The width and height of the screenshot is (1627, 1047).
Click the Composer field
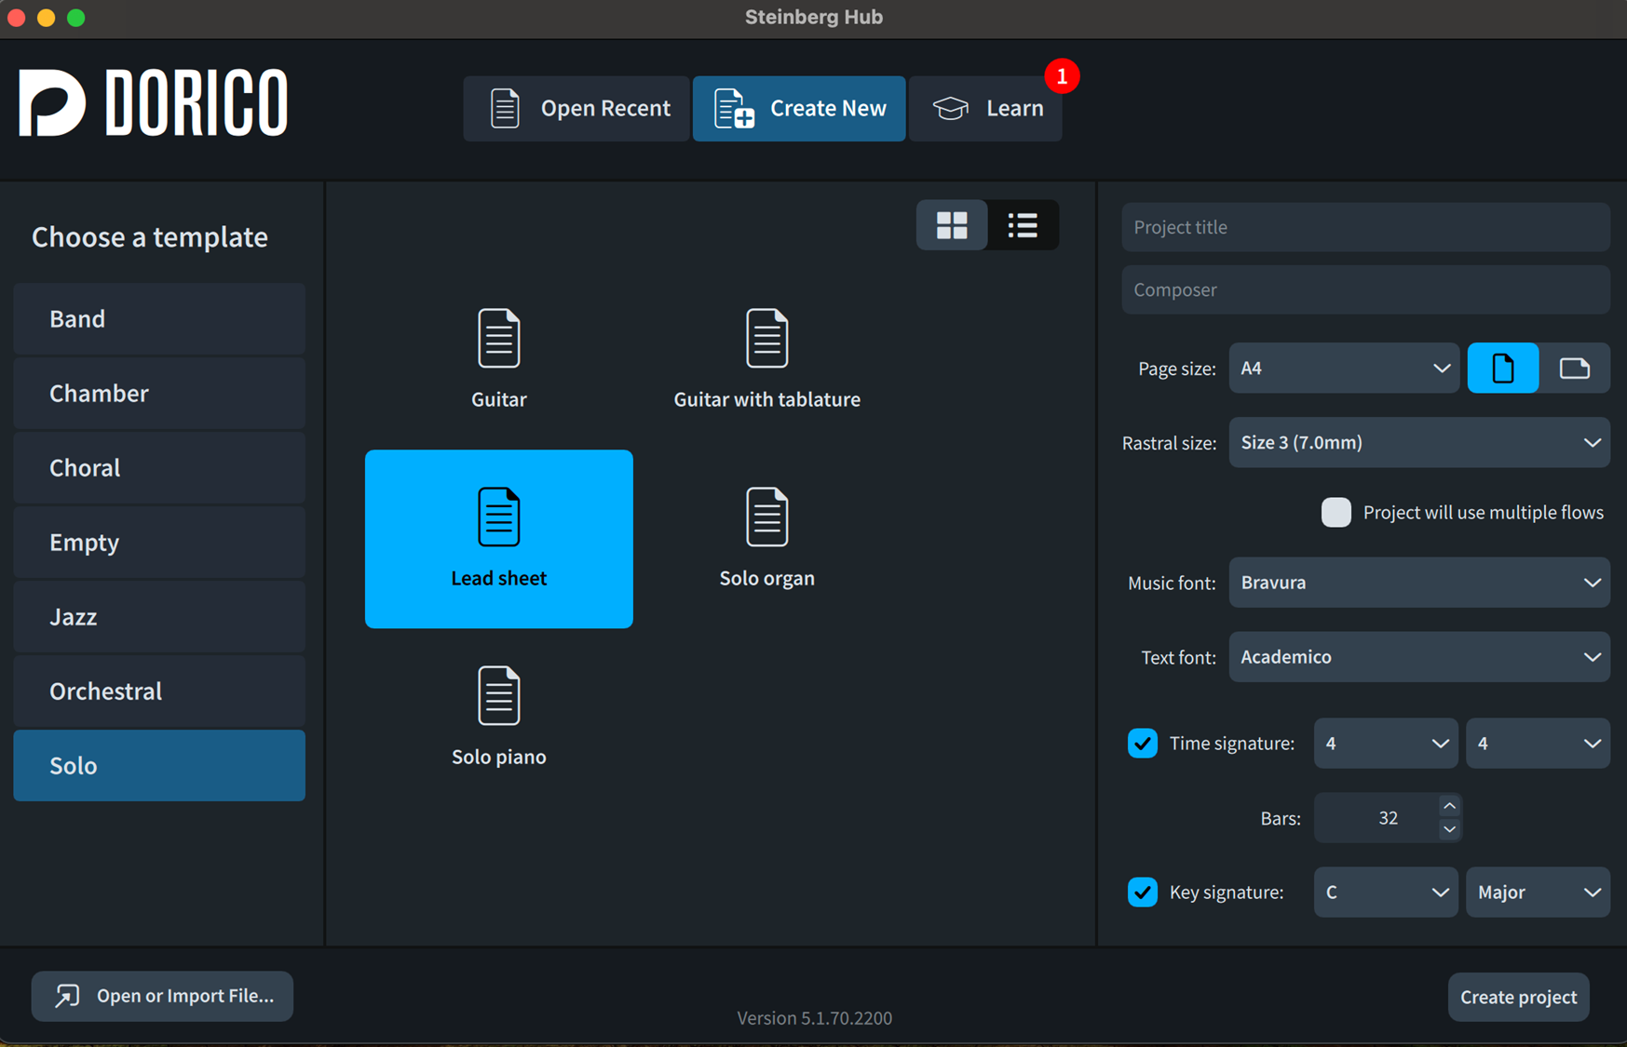tap(1365, 290)
